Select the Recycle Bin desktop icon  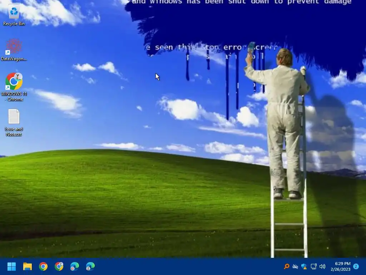pyautogui.click(x=14, y=15)
